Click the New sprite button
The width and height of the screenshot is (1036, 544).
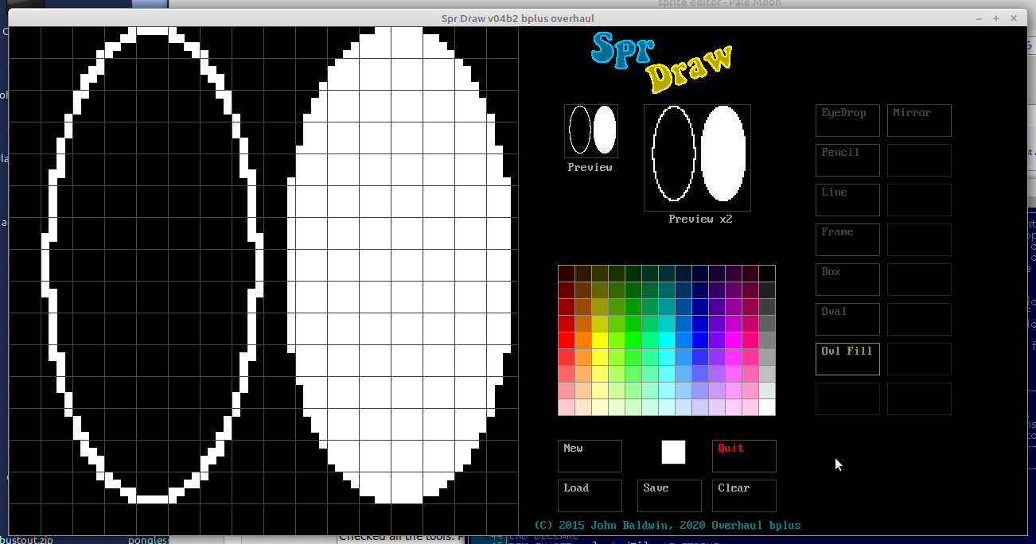[x=590, y=456]
